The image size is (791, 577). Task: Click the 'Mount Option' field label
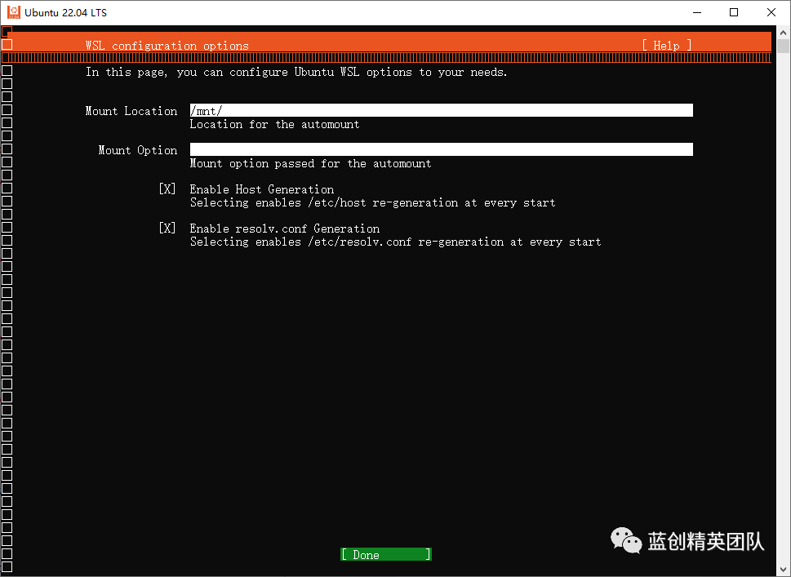(138, 150)
